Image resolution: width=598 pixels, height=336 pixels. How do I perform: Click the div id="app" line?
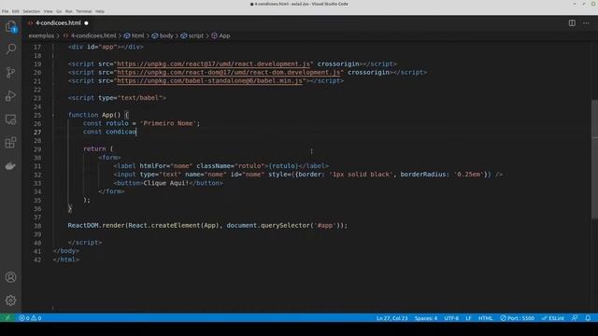106,47
